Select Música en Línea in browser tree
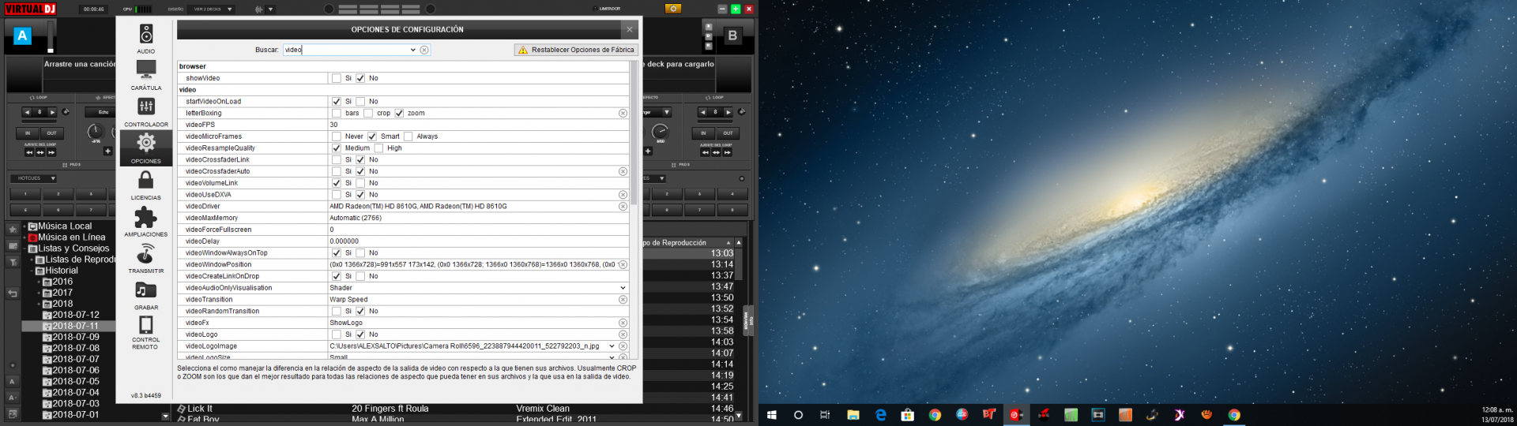Screen dimensions: 1517x426 tap(72, 237)
